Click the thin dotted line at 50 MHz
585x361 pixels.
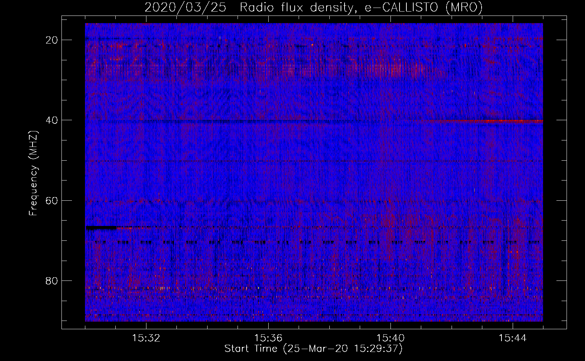pos(289,161)
